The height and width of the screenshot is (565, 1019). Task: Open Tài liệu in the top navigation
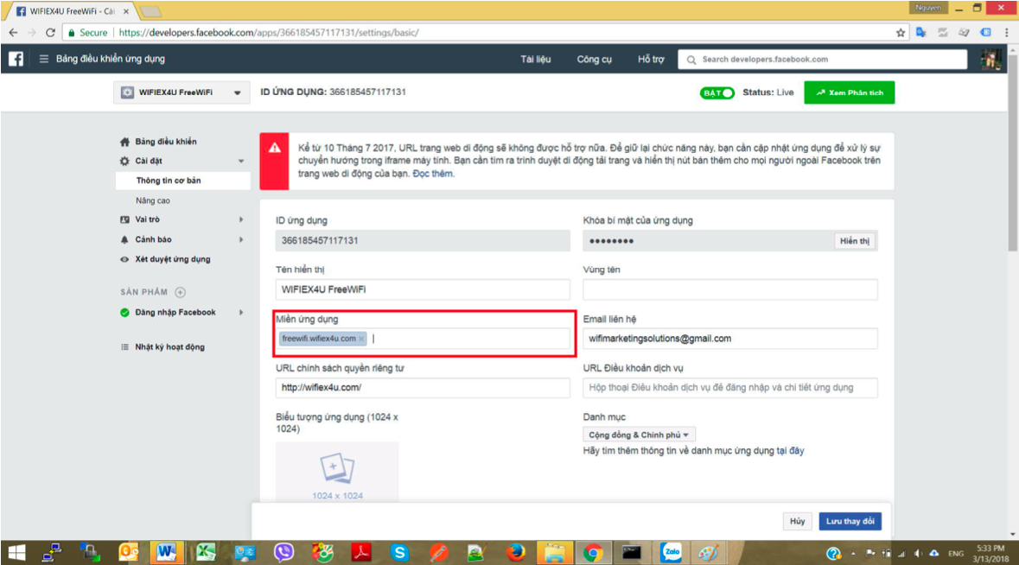pyautogui.click(x=536, y=59)
